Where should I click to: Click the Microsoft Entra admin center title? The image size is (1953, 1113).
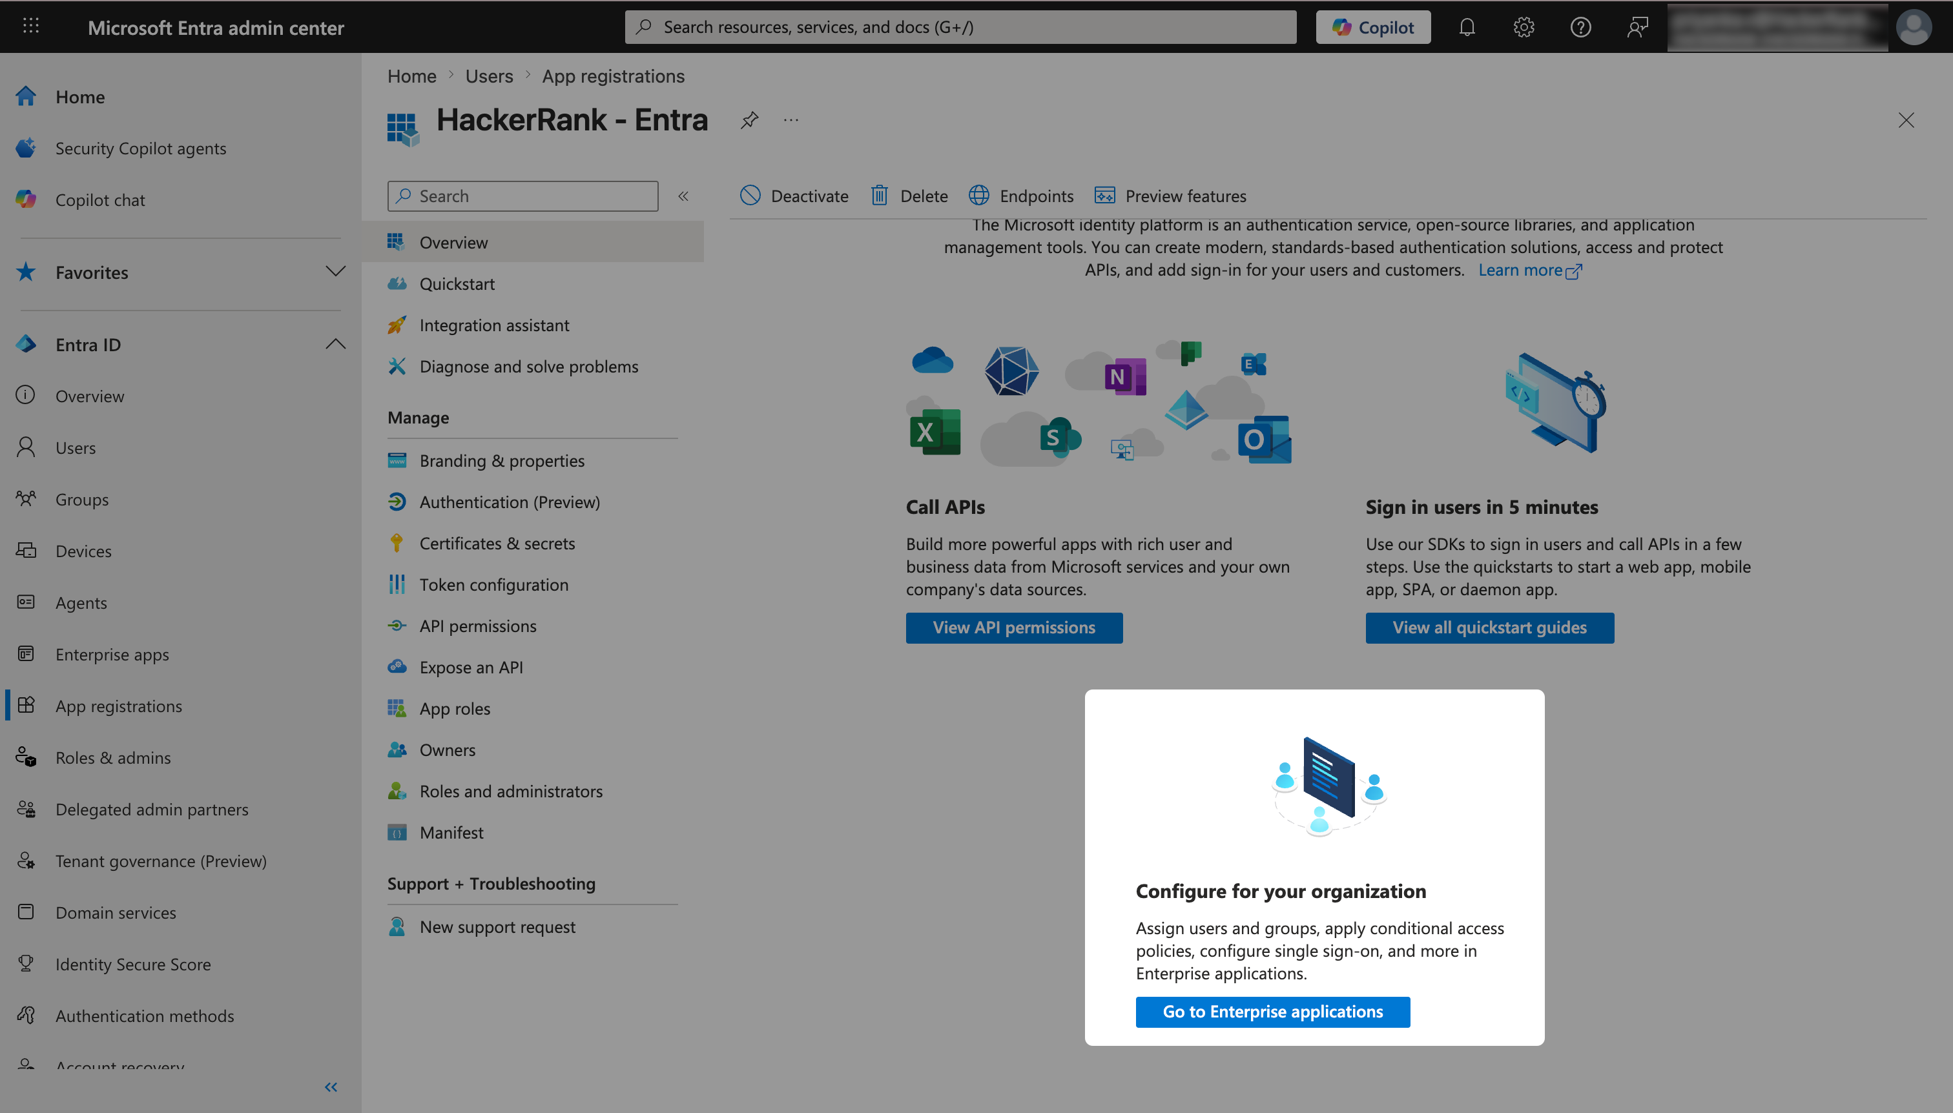216,28
